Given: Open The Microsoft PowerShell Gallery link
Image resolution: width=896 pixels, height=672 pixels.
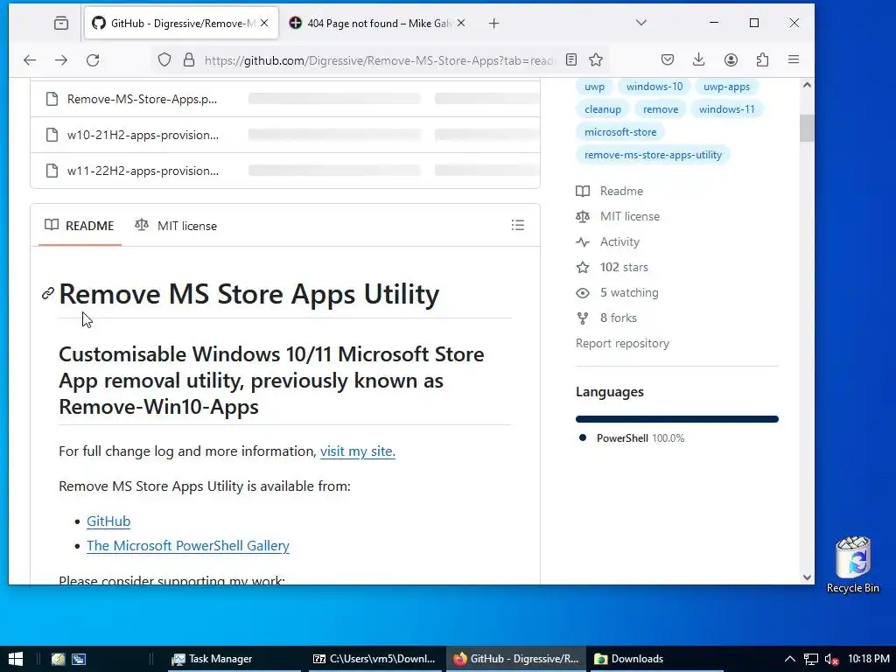Looking at the screenshot, I should click(188, 546).
